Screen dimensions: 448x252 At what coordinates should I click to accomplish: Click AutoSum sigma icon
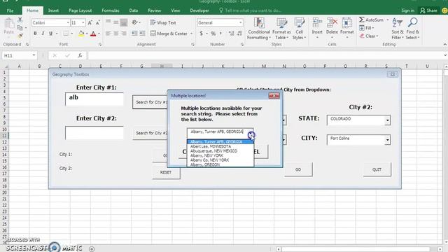(362, 20)
